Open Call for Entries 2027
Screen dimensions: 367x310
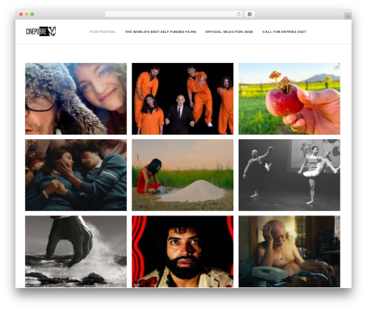point(284,32)
